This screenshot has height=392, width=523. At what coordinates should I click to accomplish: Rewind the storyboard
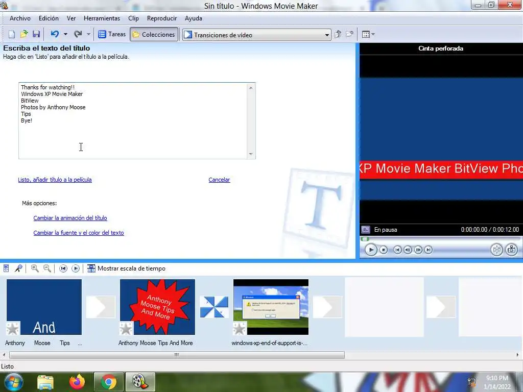63,268
